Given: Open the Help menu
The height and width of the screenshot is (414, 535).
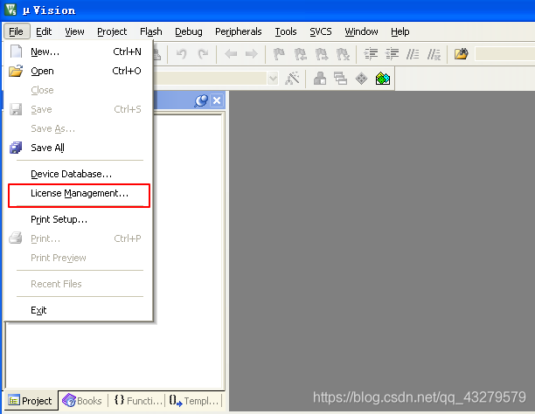Looking at the screenshot, I should (x=400, y=31).
